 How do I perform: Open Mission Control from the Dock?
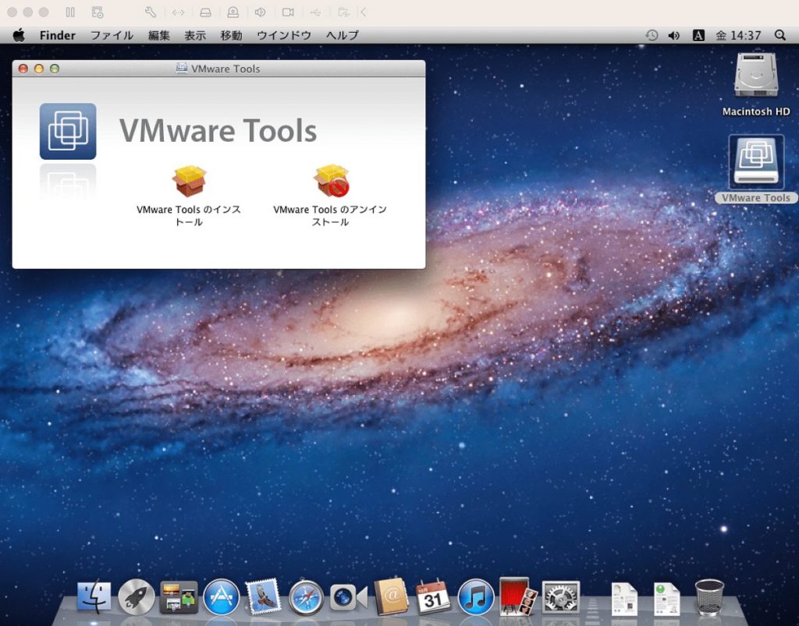coord(179,596)
